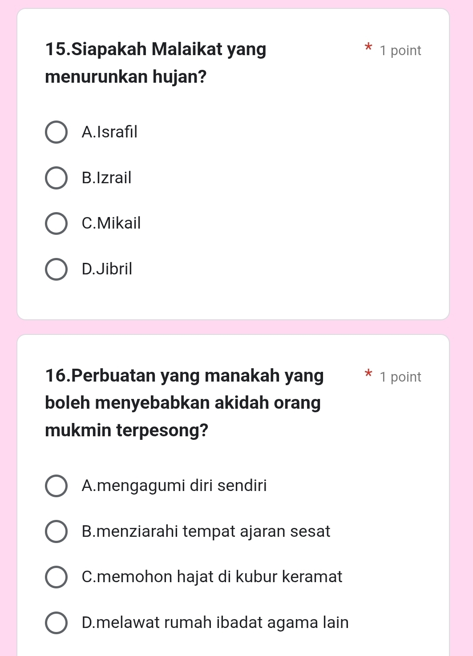Click the 'B.menziarahi tempat ajaran sesat' label text
This screenshot has width=473, height=656.
tap(206, 531)
